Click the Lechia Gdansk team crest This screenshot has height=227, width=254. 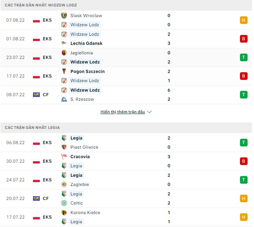(64, 43)
